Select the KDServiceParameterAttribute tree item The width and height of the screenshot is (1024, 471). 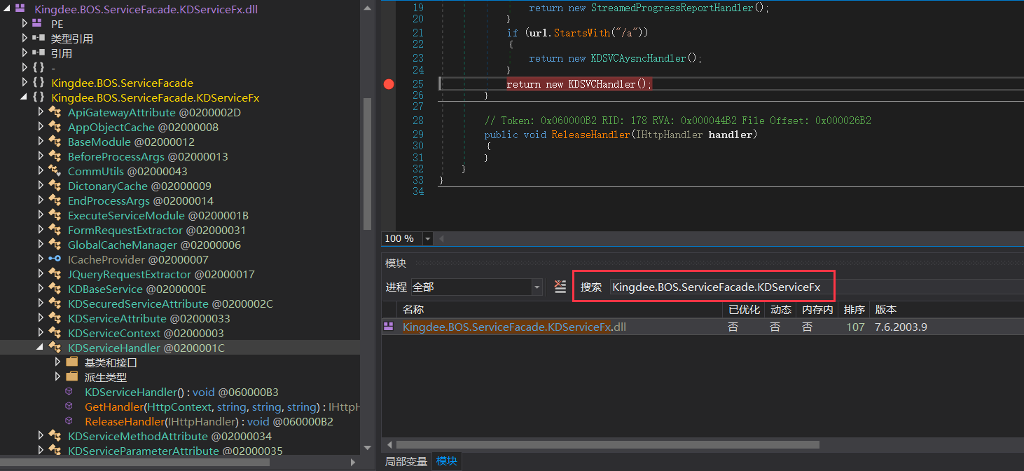(x=175, y=451)
